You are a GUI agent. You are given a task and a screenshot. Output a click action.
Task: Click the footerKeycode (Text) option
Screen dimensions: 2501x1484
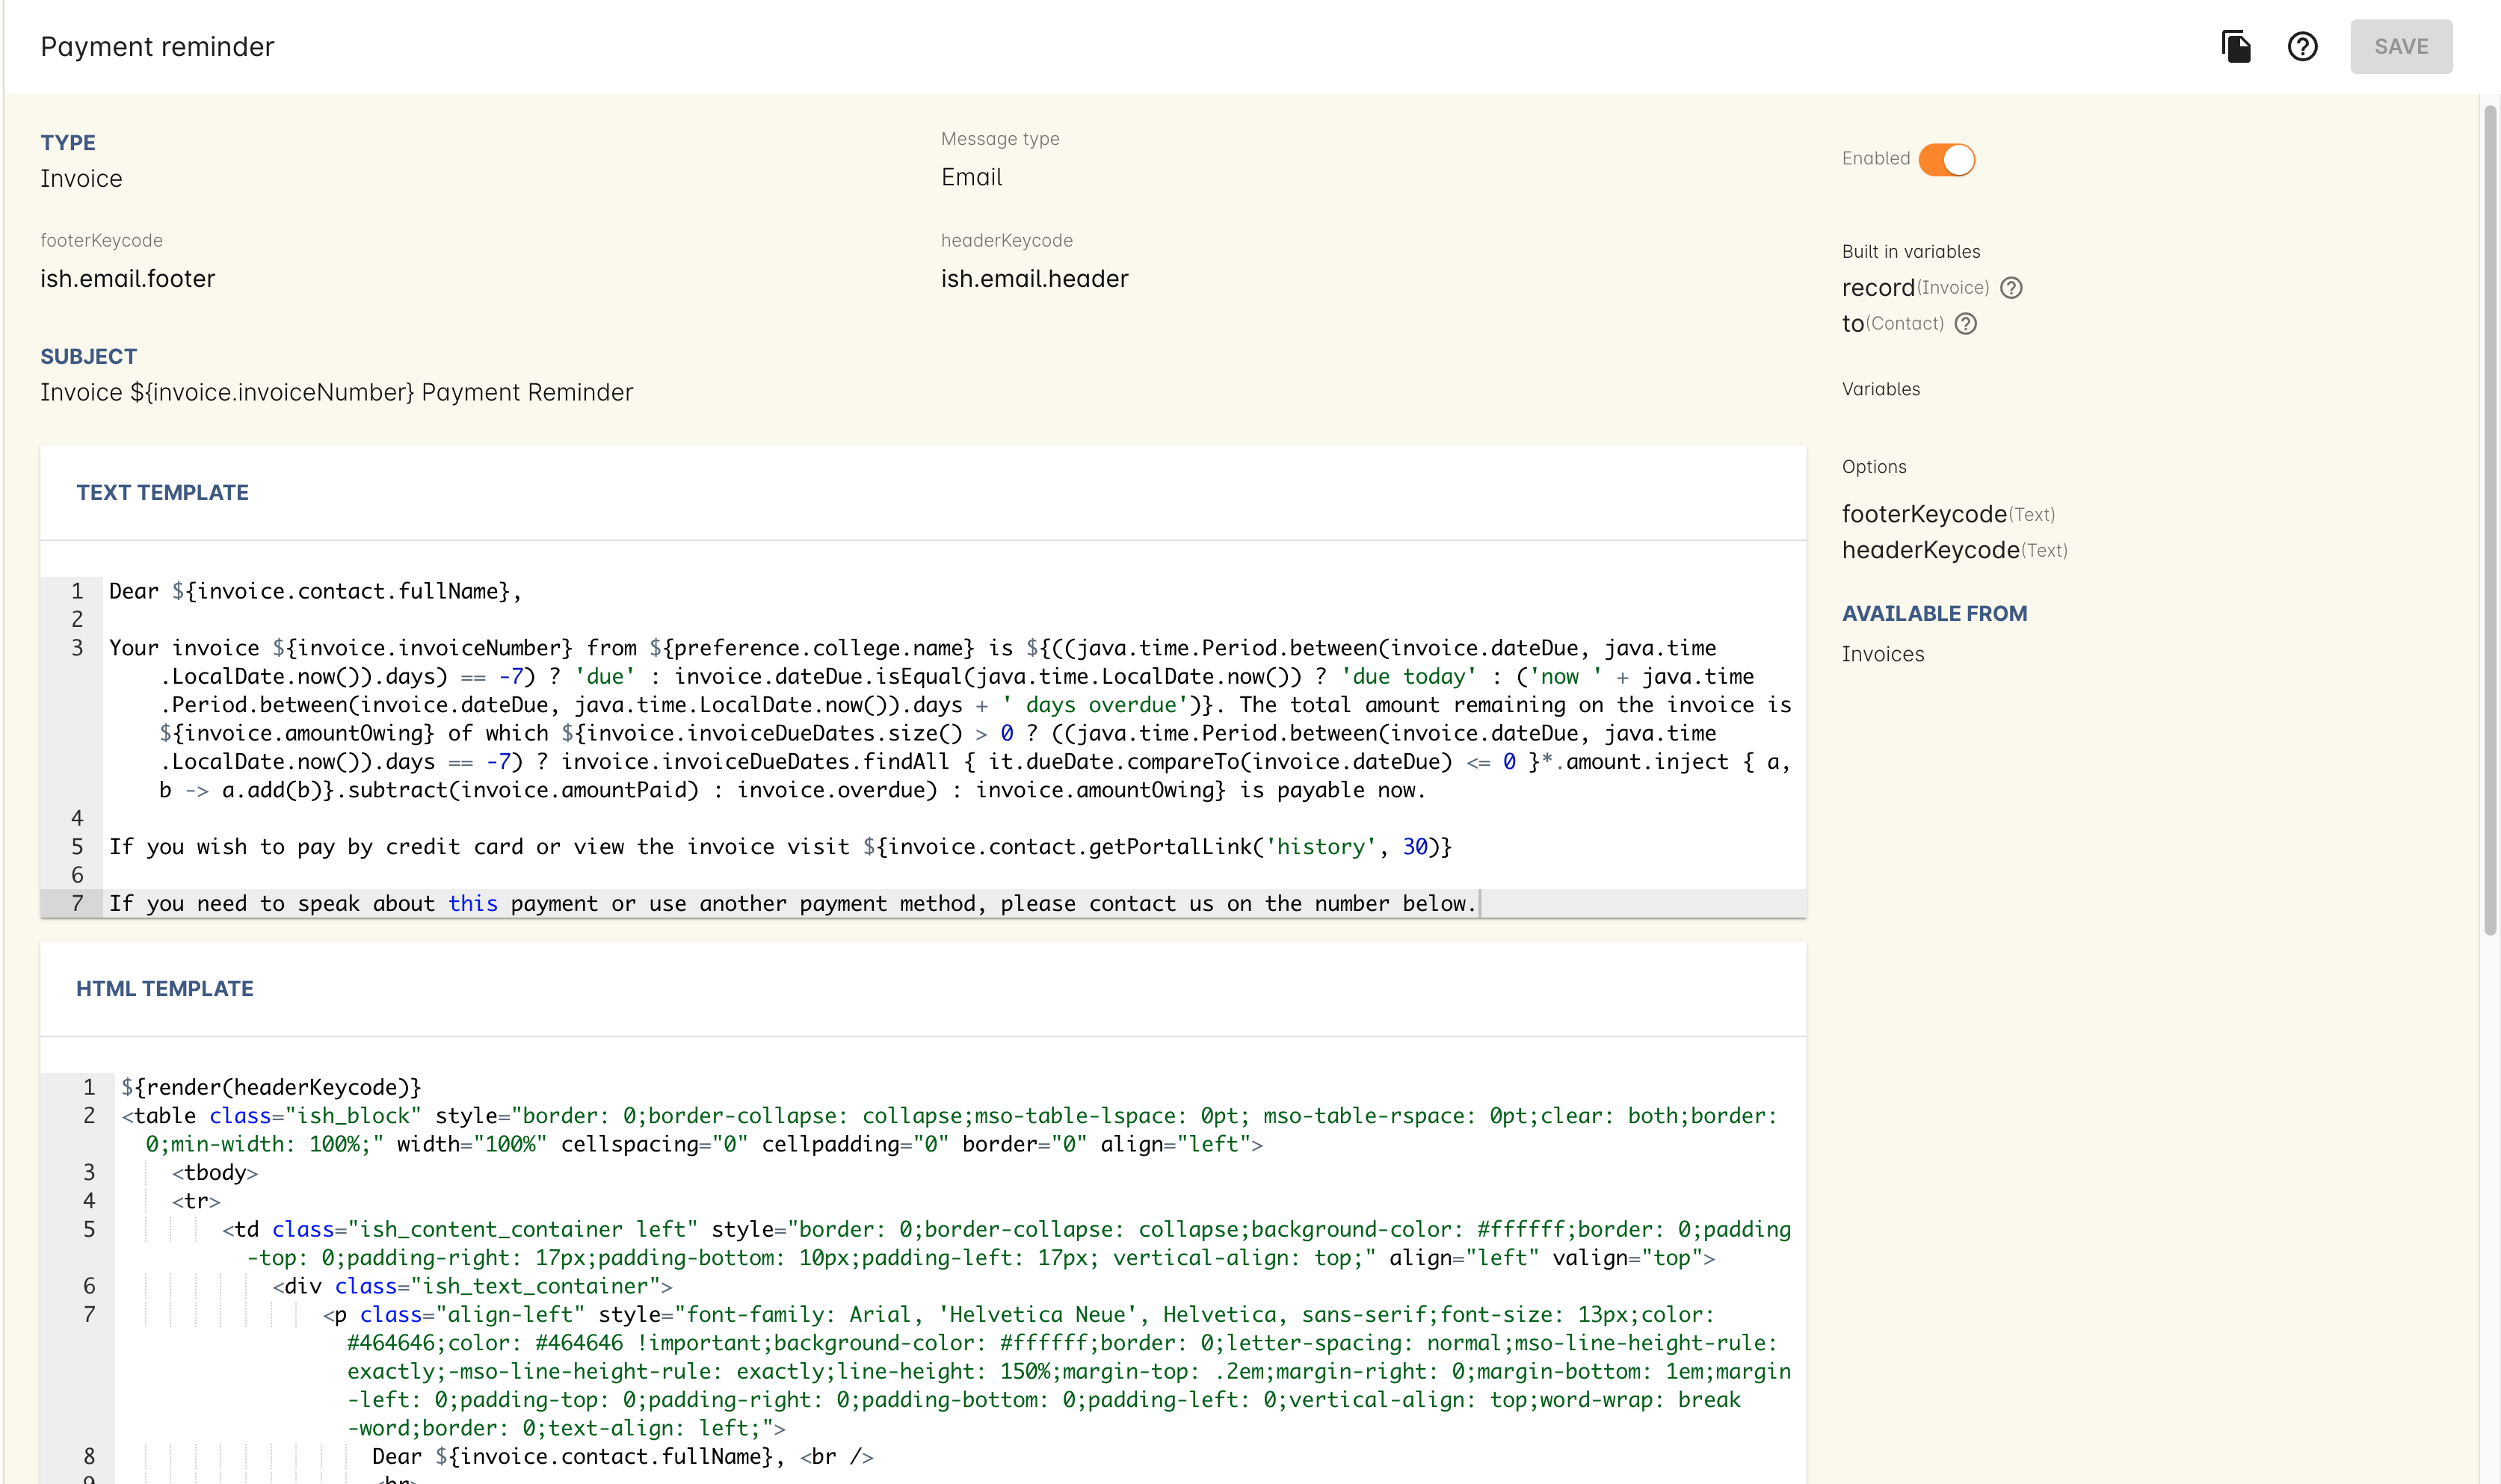pos(1948,514)
